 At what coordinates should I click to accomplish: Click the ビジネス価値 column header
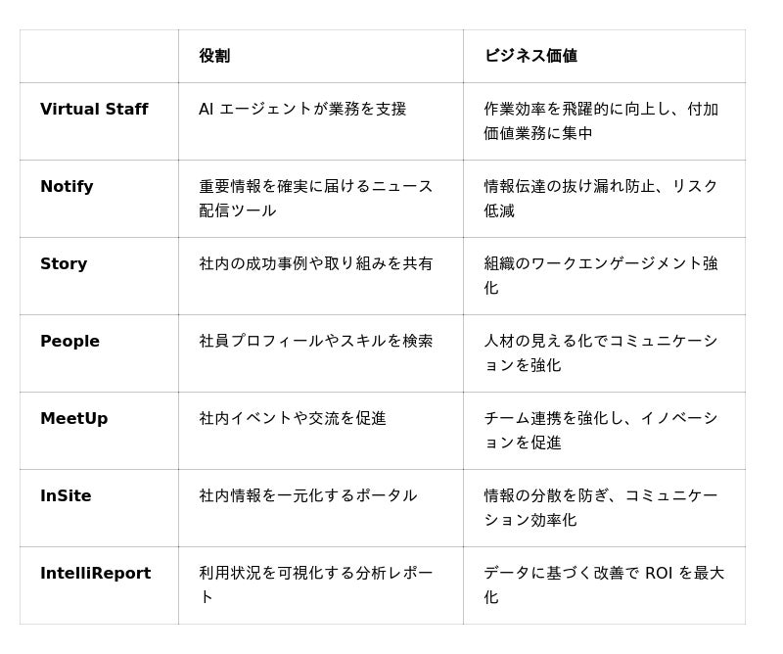tap(530, 56)
